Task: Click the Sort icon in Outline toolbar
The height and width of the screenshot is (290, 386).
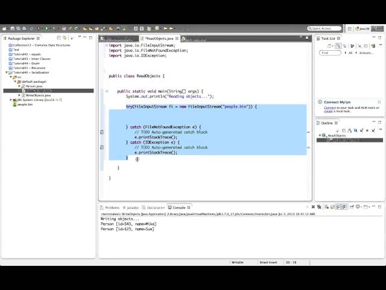Action: (350, 130)
